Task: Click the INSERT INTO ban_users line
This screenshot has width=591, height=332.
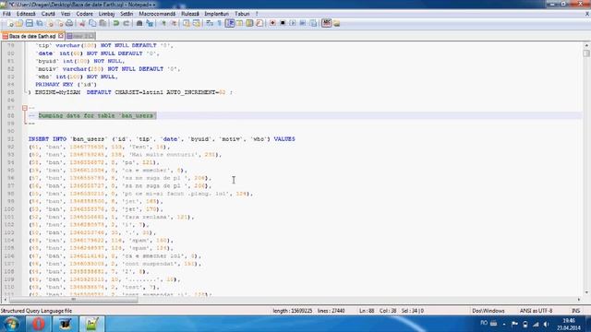Action: (162, 139)
